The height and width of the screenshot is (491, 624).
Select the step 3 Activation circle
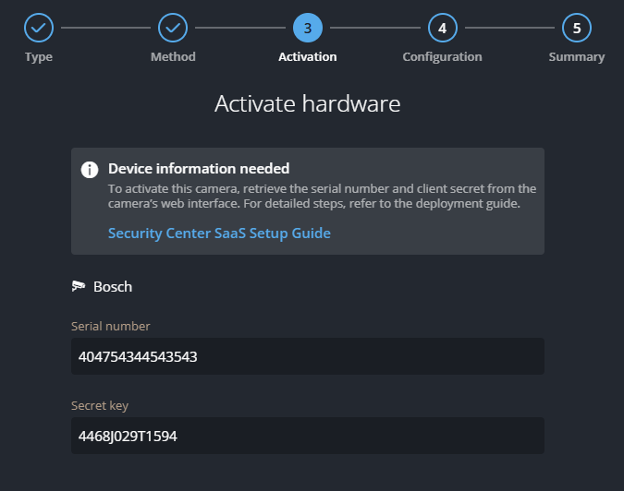tap(308, 28)
